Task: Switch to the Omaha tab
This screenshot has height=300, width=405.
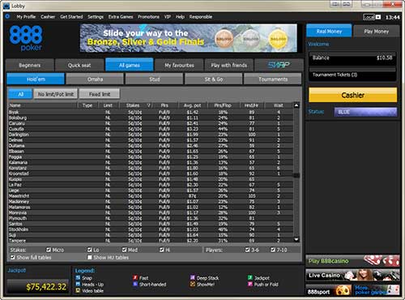Action: [x=95, y=79]
